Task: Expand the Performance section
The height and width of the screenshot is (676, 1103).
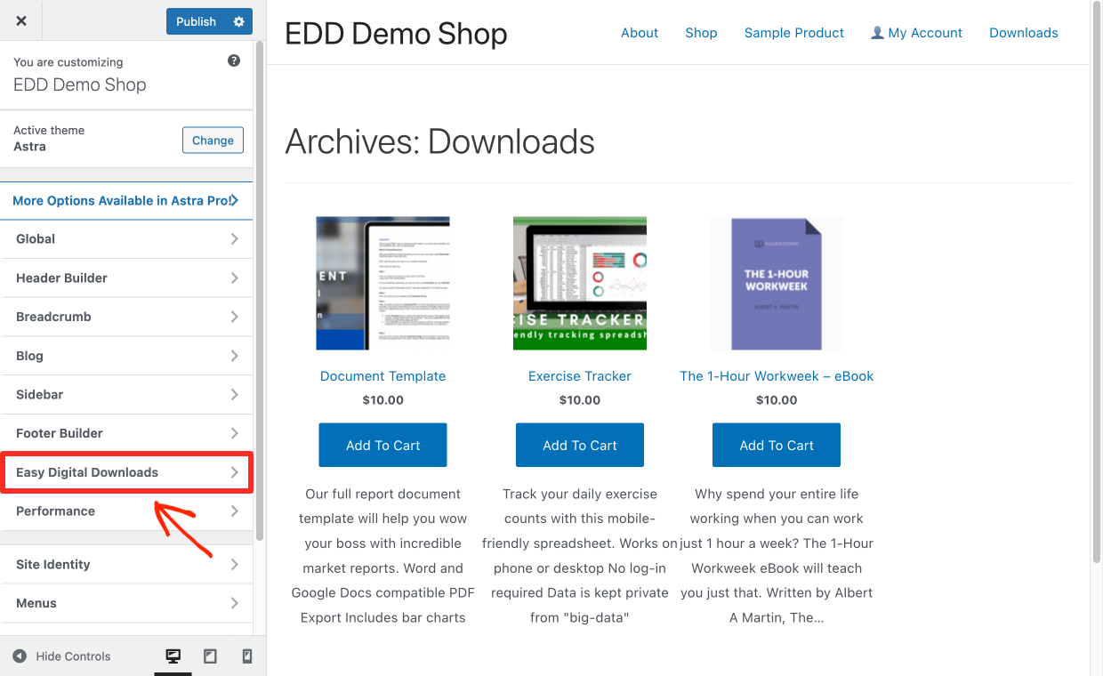Action: pyautogui.click(x=126, y=511)
